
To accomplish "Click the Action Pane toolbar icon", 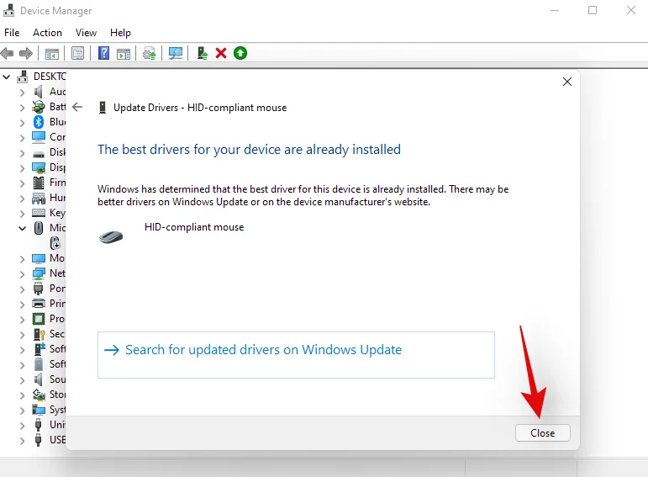I will point(124,53).
